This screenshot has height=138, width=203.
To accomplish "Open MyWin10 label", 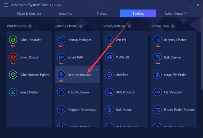I will [x=122, y=57].
